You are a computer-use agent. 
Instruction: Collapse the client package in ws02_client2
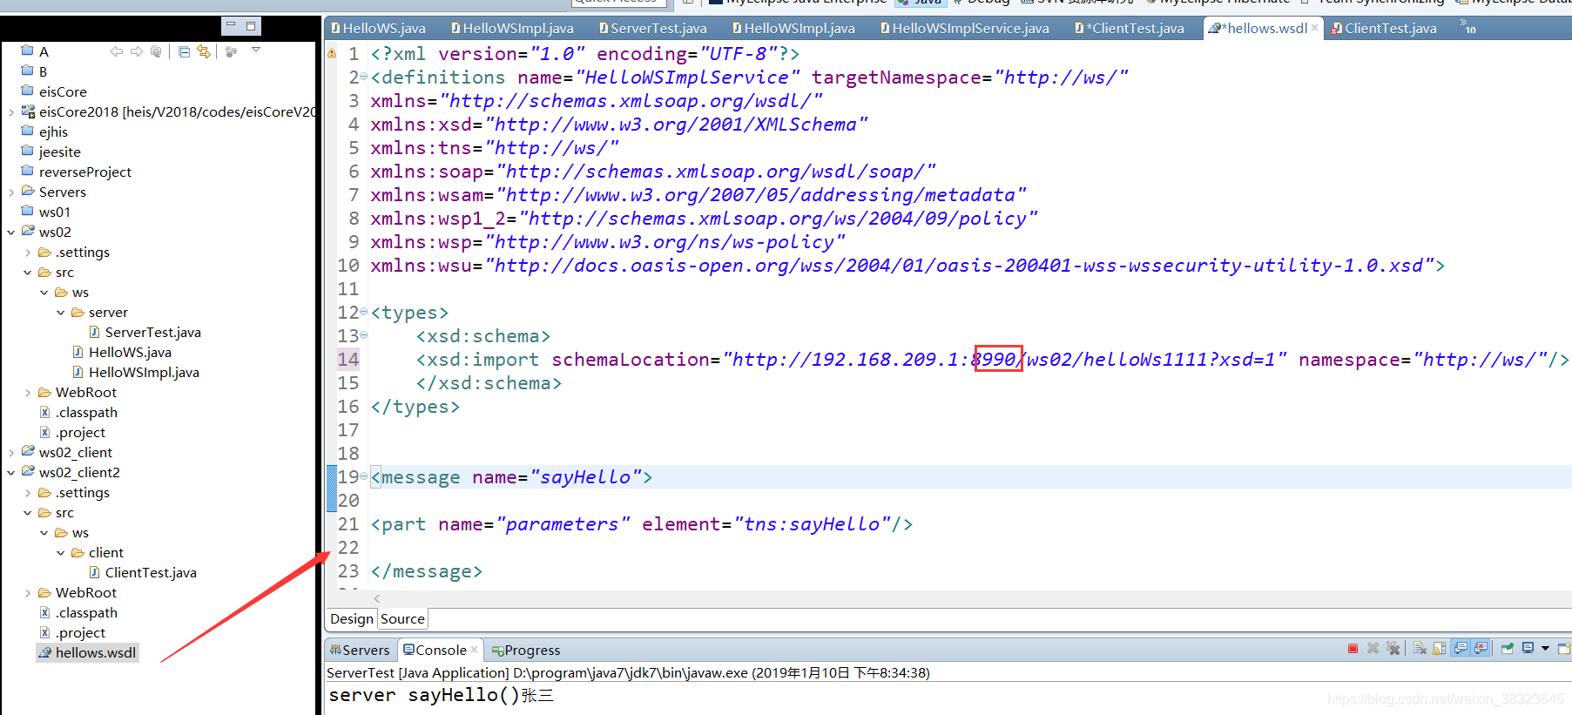tap(61, 553)
